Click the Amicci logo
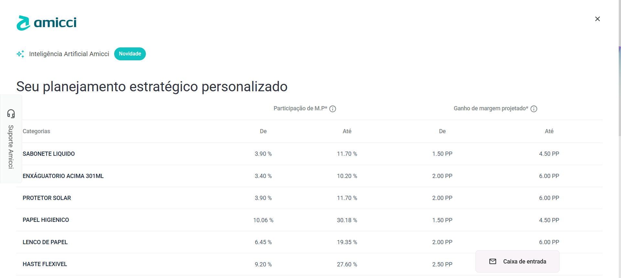The image size is (621, 278). (x=47, y=23)
